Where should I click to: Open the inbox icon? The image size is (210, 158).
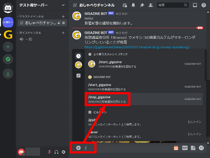click(195, 5)
